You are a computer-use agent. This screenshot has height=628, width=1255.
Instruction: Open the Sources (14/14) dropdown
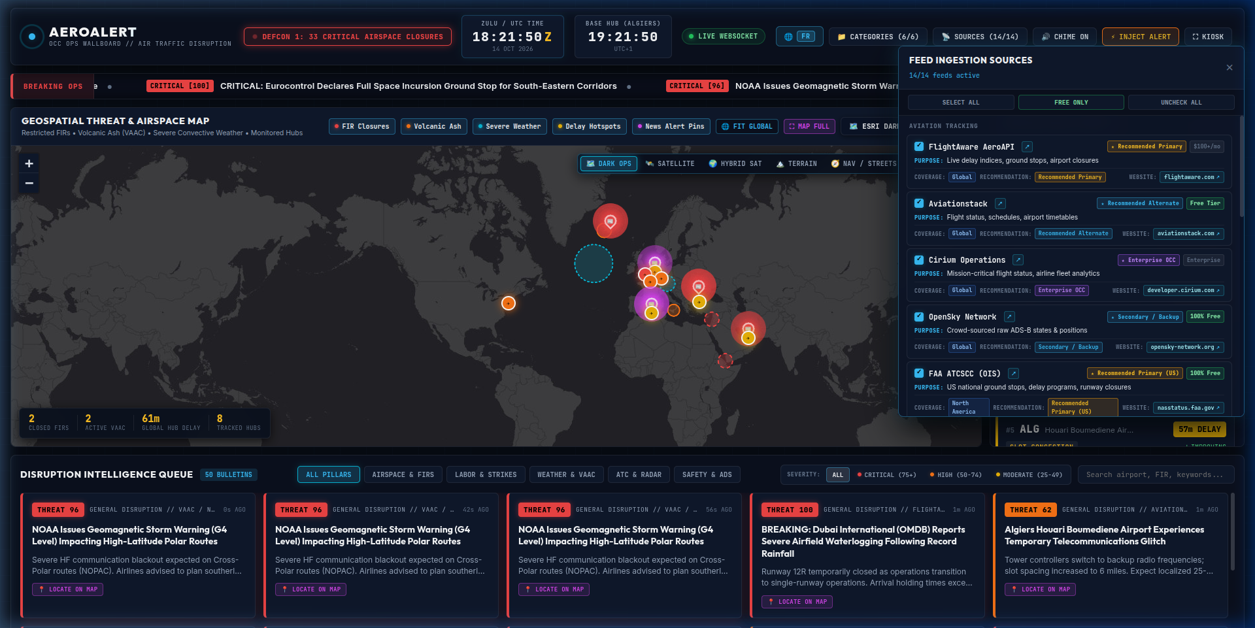pos(980,37)
